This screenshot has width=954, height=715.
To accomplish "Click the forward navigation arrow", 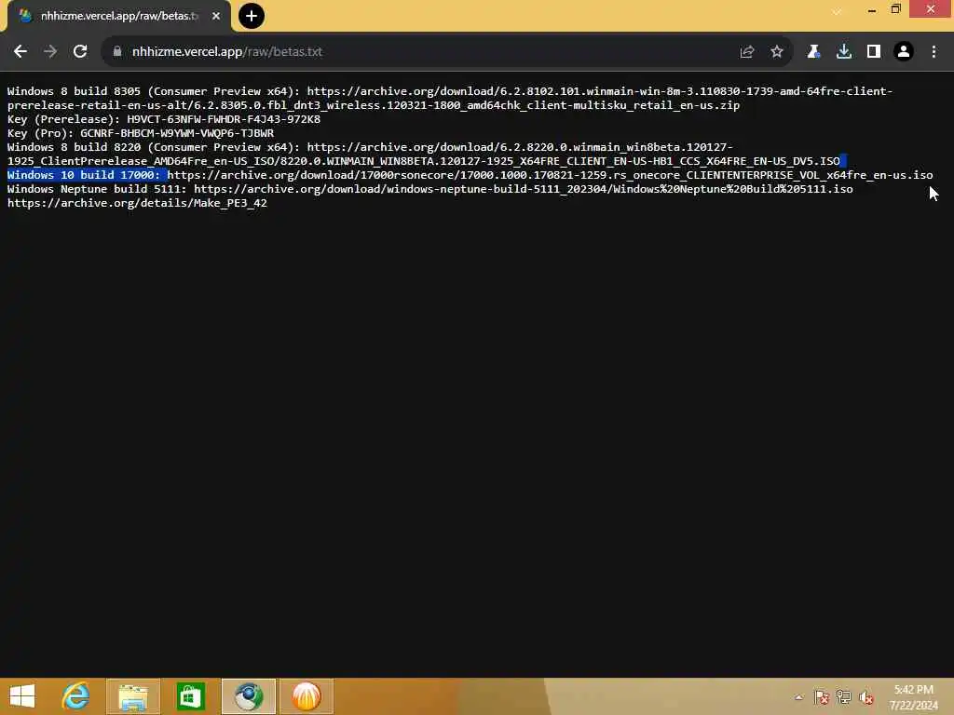I will tap(50, 52).
